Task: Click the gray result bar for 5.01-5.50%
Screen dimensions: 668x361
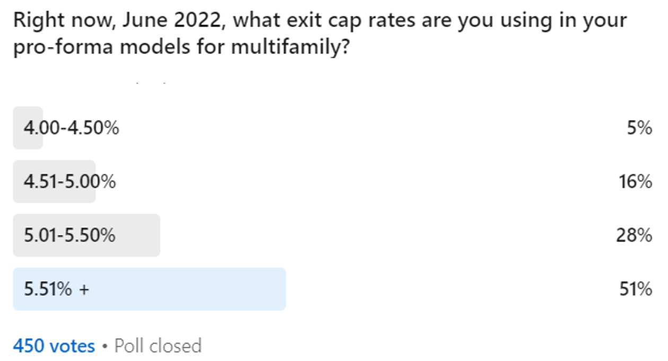Action: click(86, 235)
